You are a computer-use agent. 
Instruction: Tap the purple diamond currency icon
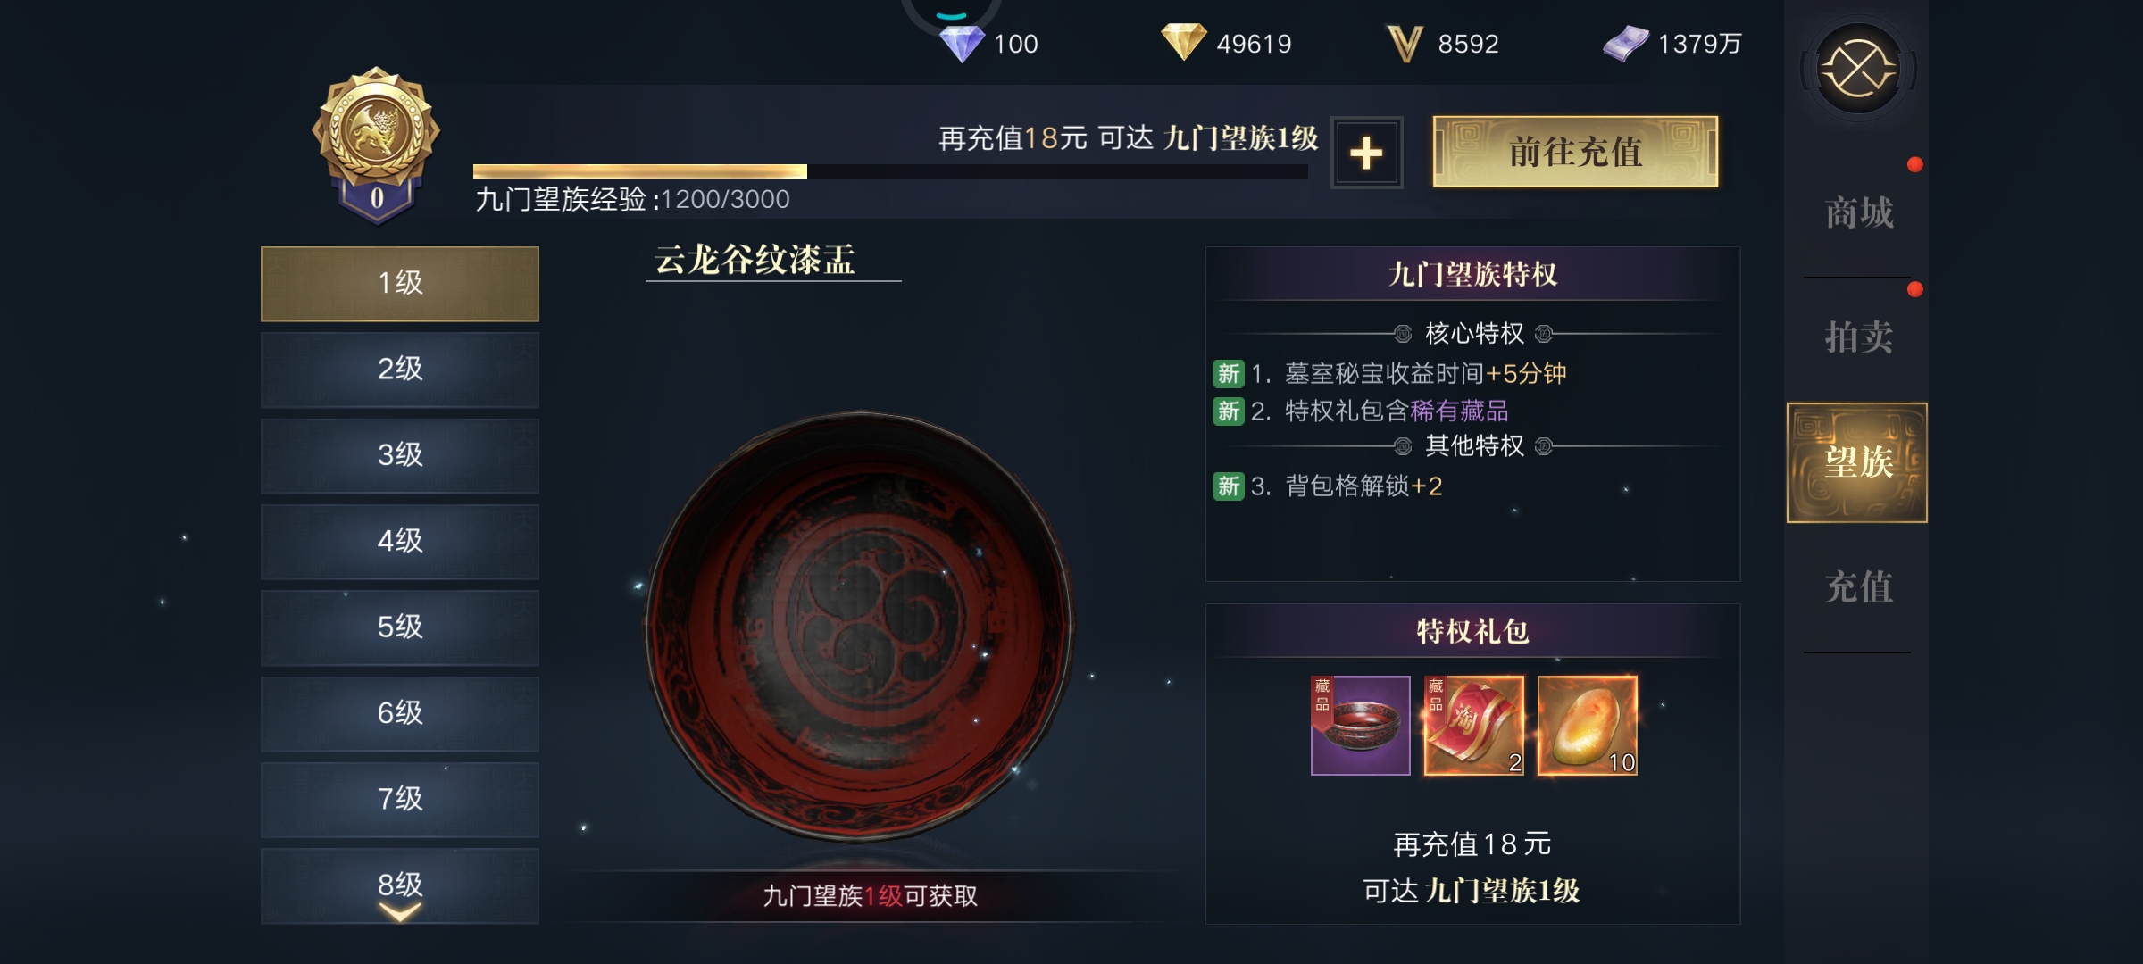point(963,43)
